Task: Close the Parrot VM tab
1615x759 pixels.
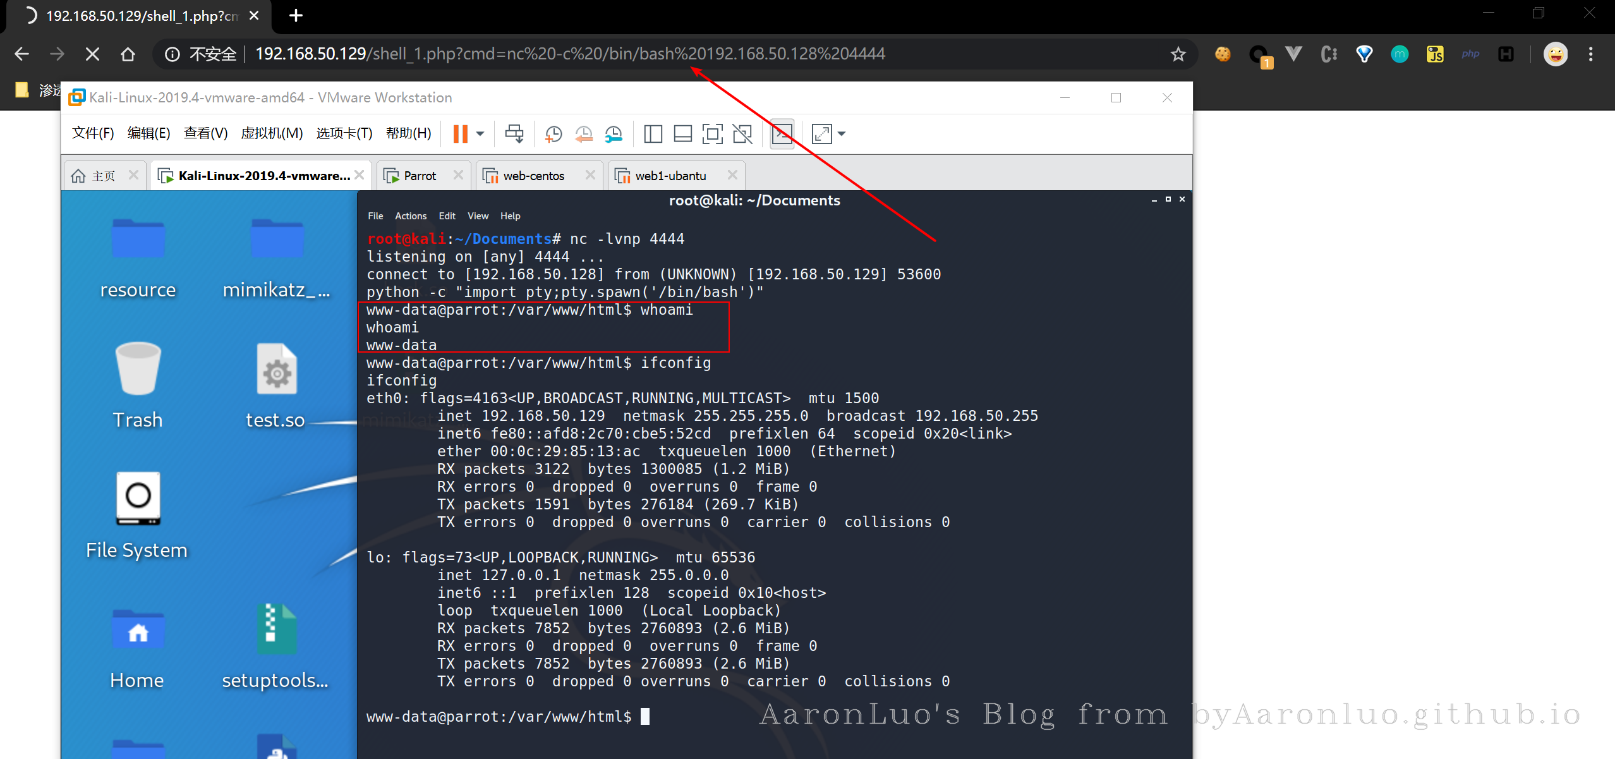Action: point(458,175)
